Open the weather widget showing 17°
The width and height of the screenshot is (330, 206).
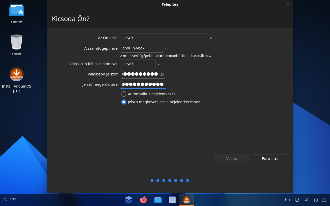click(x=9, y=200)
